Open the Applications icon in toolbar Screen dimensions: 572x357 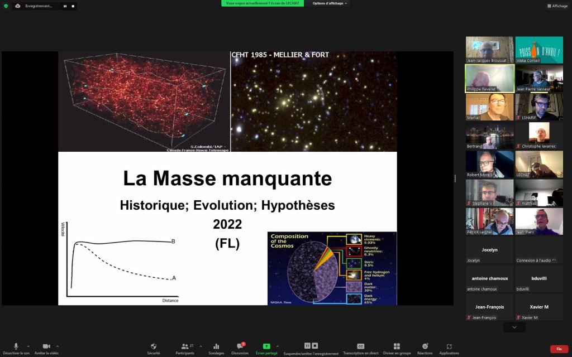click(449, 348)
